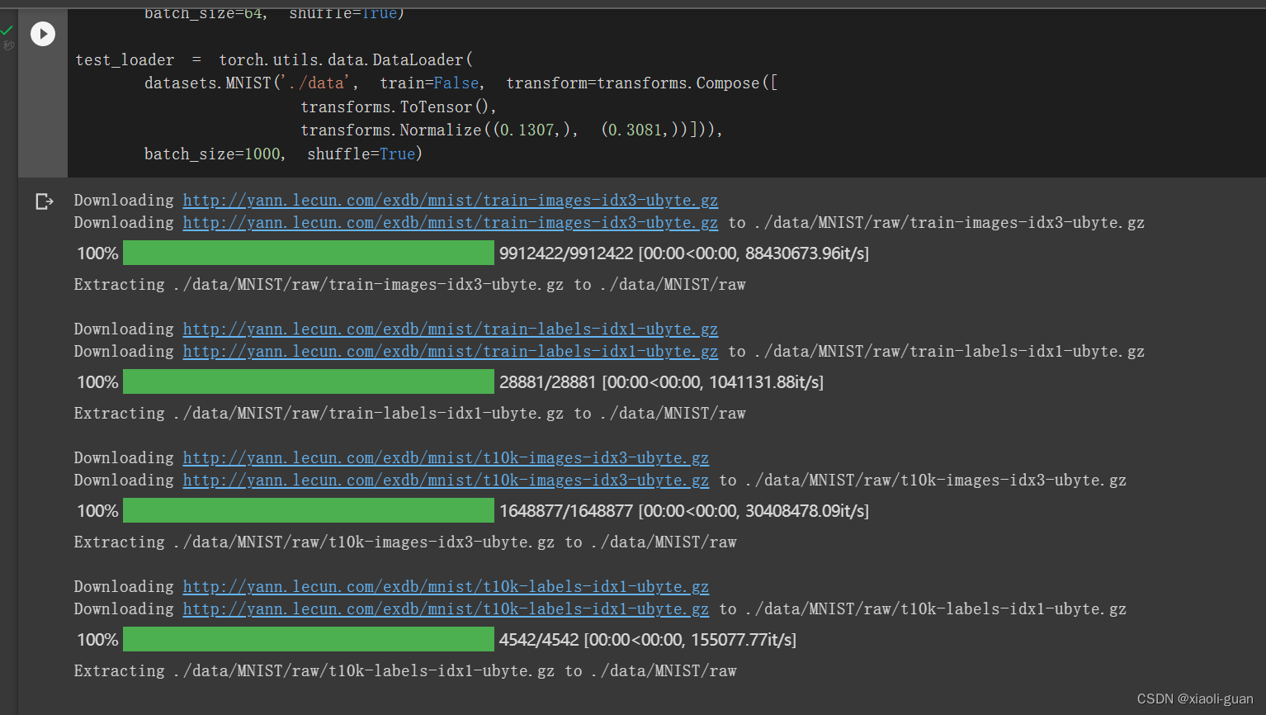Screen dimensions: 1266x715
Task: Click 'batch_size=1000' in code
Action: click(x=213, y=154)
